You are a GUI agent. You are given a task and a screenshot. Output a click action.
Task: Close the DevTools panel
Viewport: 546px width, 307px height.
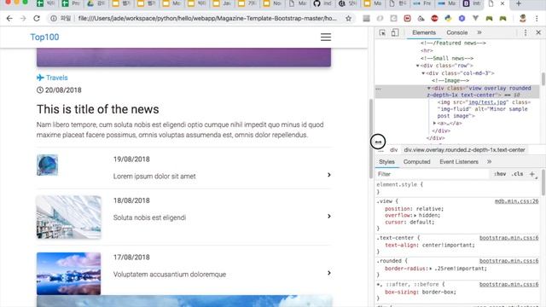click(538, 32)
